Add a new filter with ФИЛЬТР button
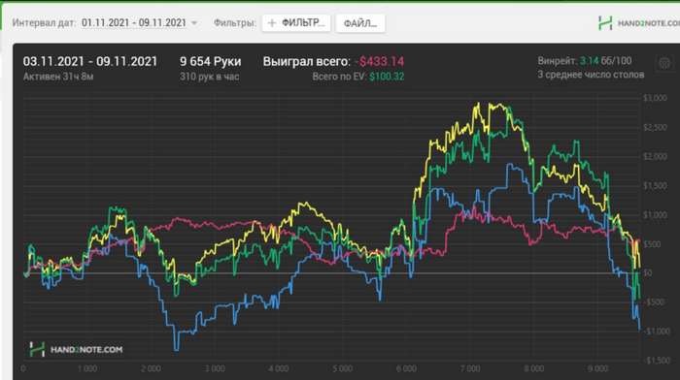Screen dimensions: 680x380 point(296,23)
